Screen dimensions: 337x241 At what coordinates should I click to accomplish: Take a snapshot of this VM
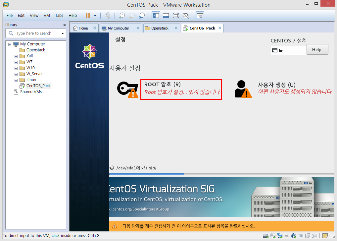pos(122,16)
